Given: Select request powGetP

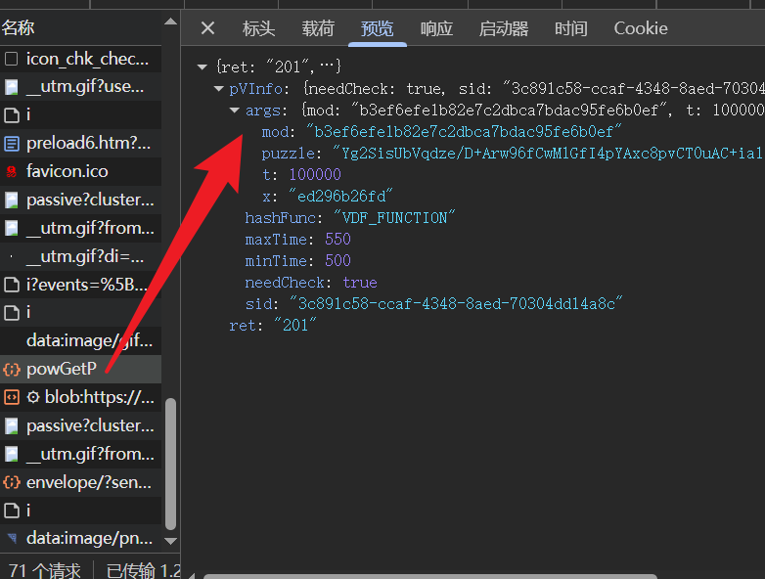Looking at the screenshot, I should [80, 370].
